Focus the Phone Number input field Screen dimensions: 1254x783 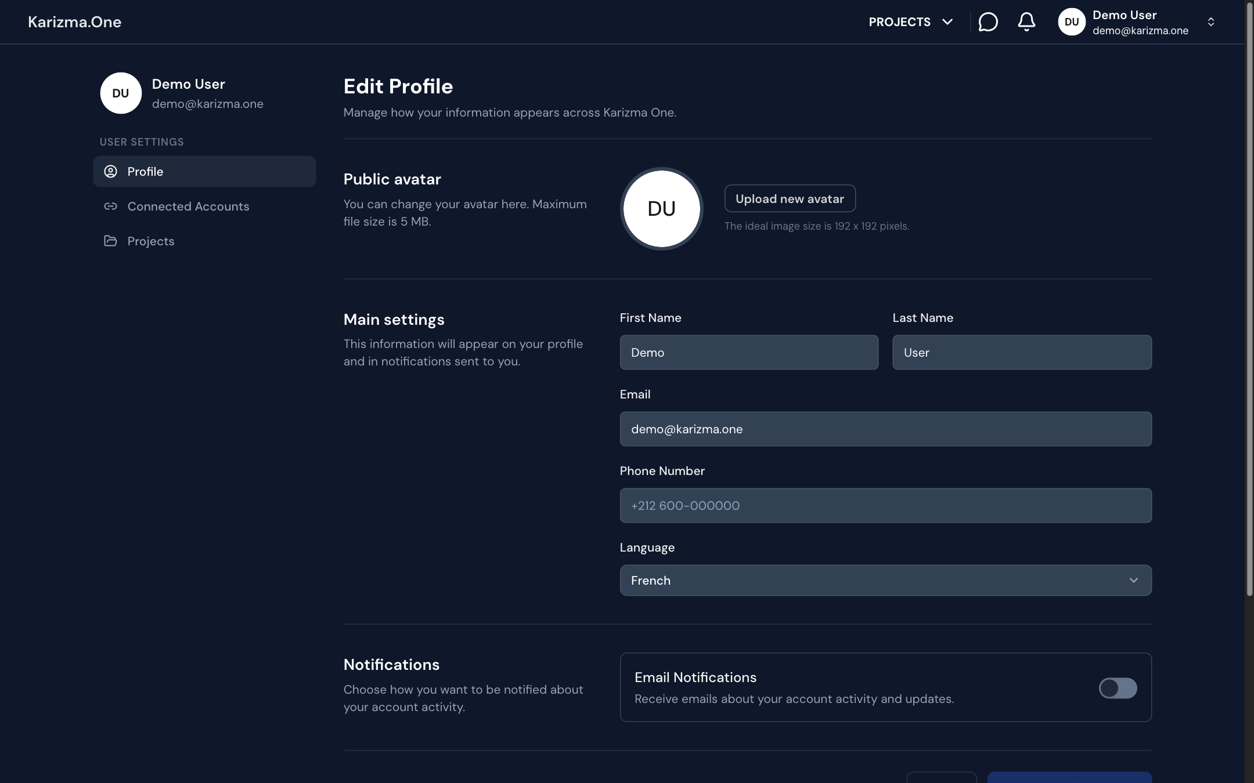click(x=885, y=506)
